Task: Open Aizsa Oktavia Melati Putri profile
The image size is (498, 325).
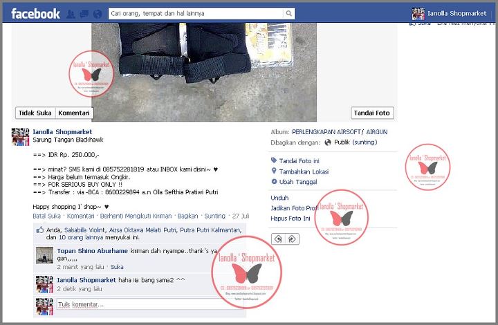Action: pos(142,230)
